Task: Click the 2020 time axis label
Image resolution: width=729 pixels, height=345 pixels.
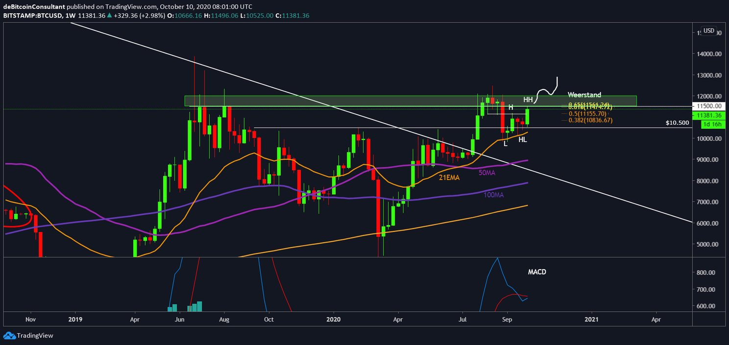Action: pos(333,319)
